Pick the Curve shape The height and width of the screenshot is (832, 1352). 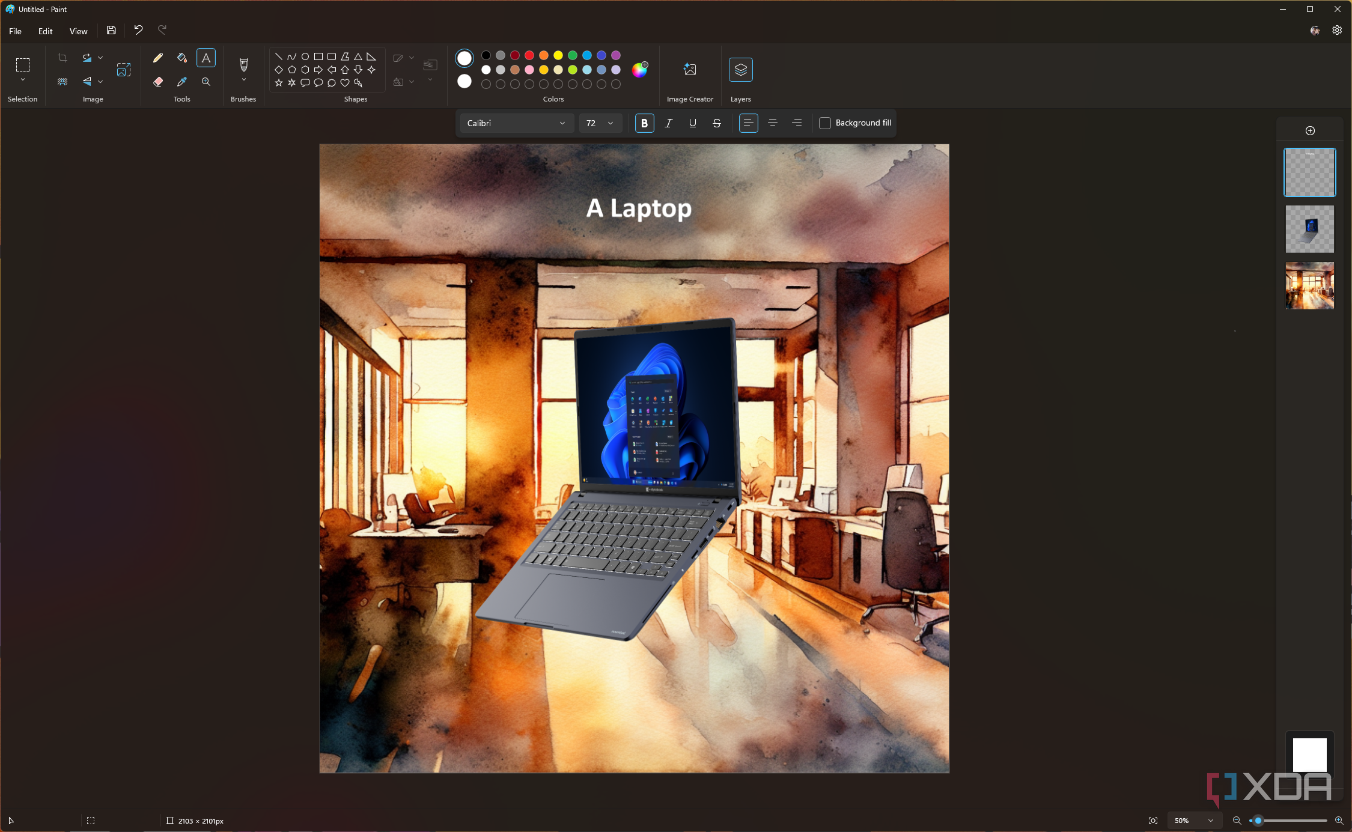292,56
